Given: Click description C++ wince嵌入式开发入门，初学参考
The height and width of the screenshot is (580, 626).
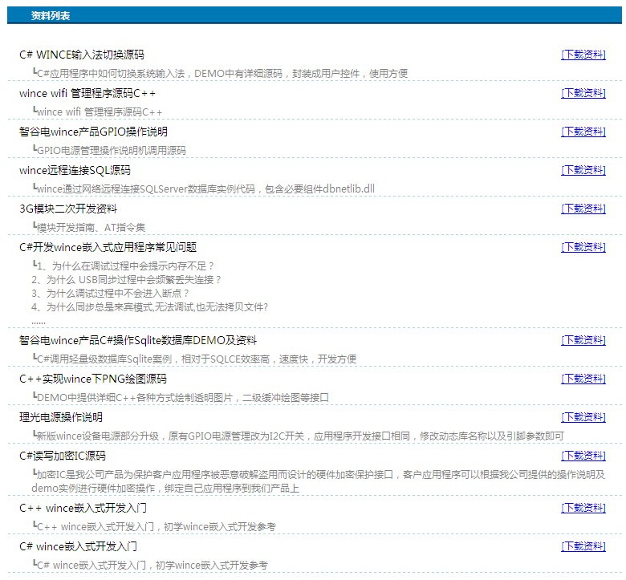Looking at the screenshot, I should [x=154, y=527].
